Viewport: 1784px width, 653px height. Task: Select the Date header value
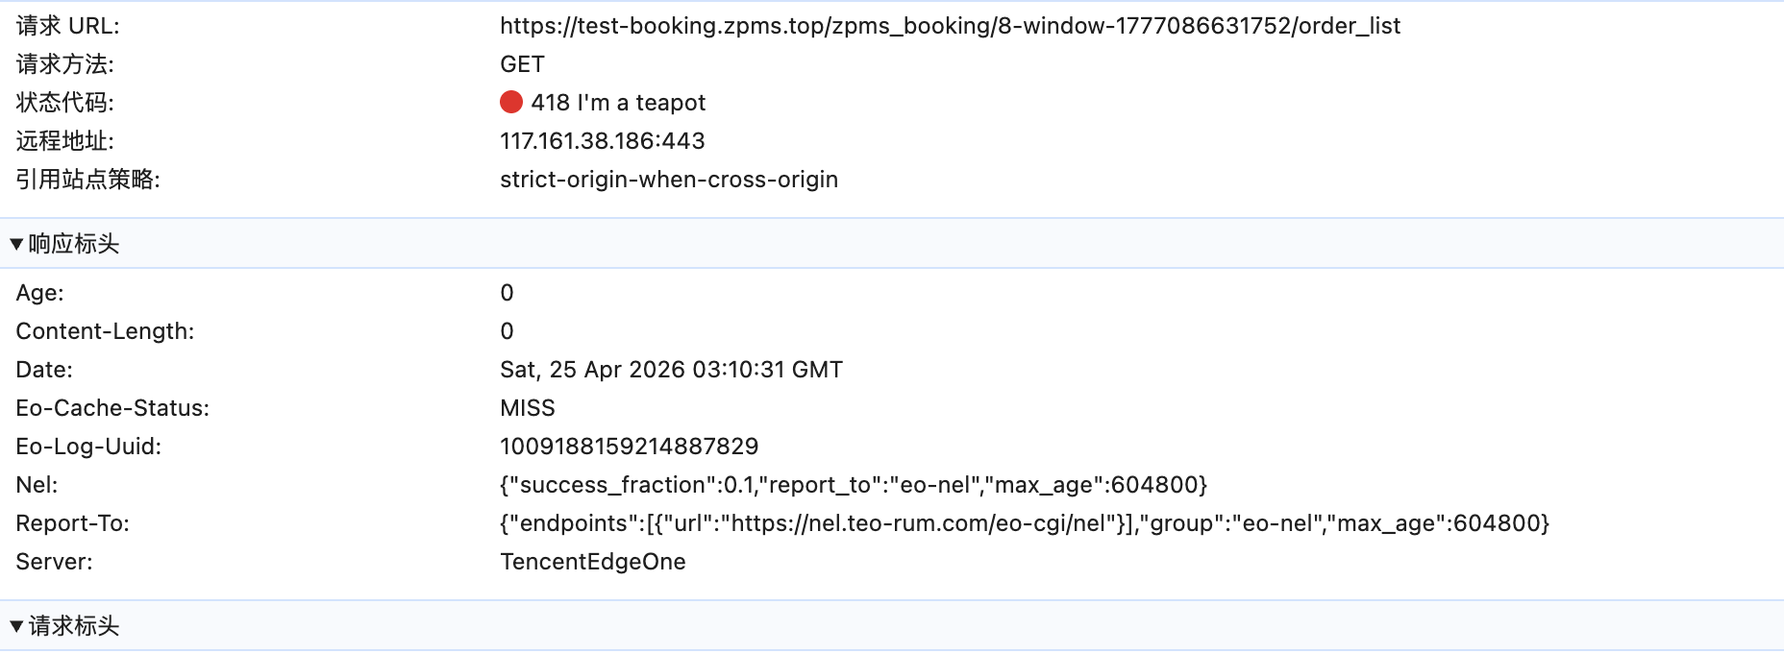point(671,370)
